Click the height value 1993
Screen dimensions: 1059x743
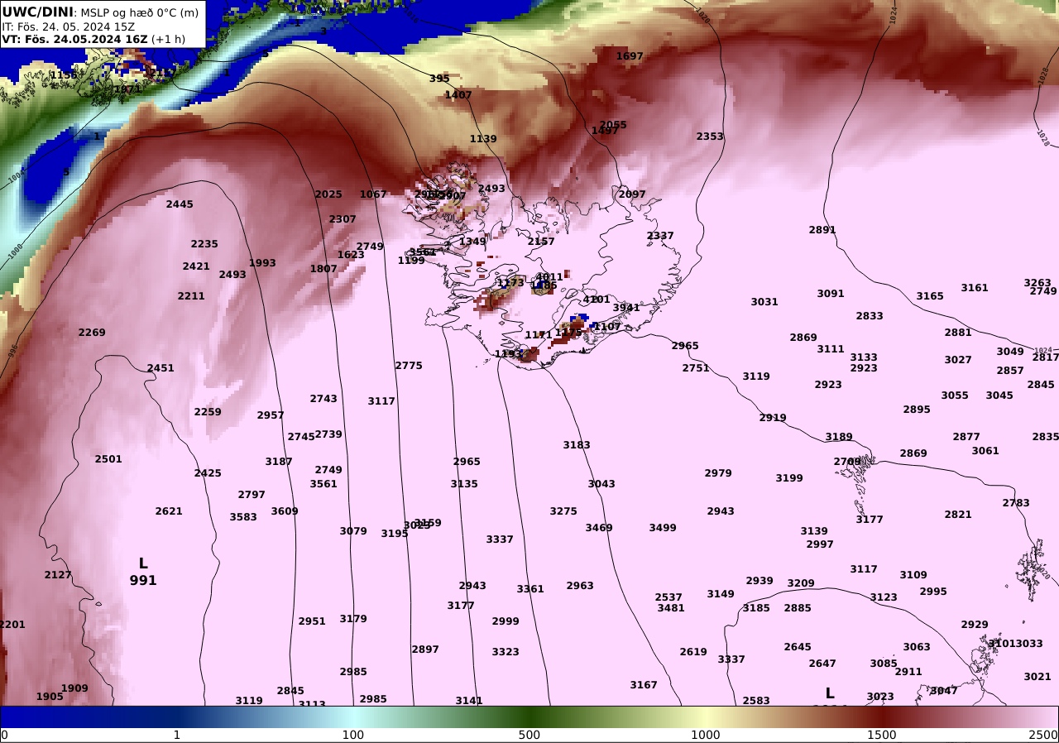click(x=262, y=263)
